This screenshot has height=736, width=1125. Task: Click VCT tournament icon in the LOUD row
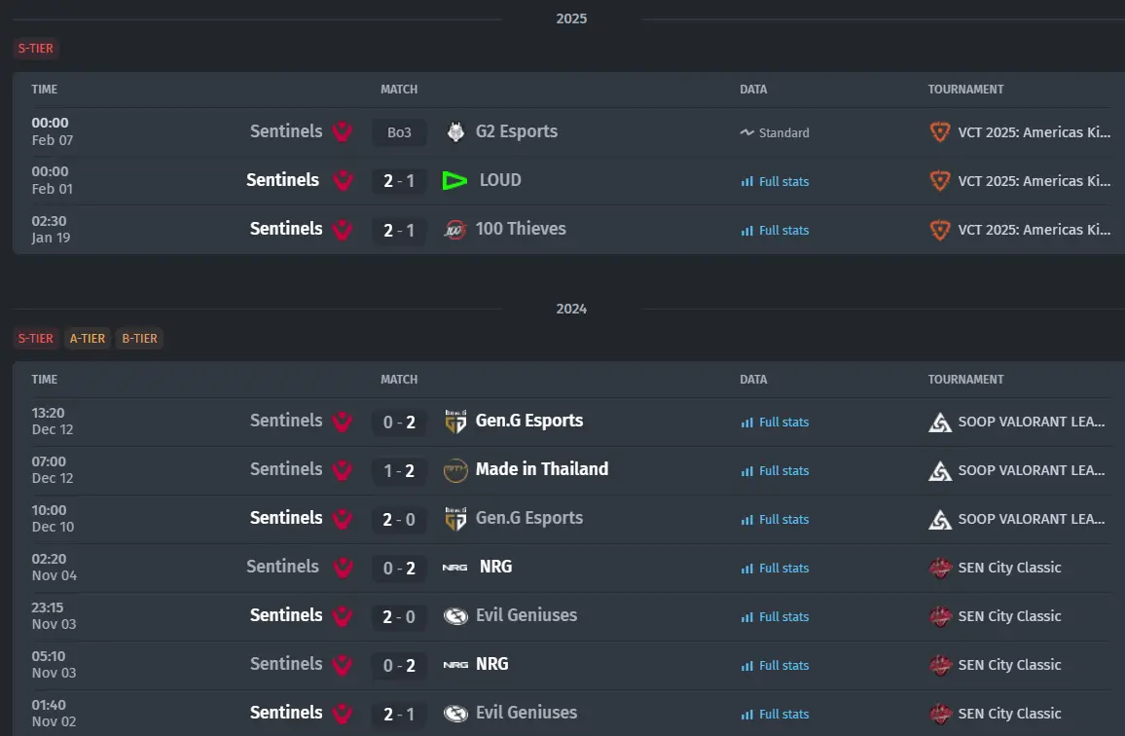click(x=940, y=181)
